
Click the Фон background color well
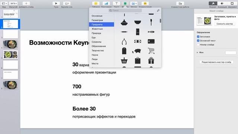231,52
